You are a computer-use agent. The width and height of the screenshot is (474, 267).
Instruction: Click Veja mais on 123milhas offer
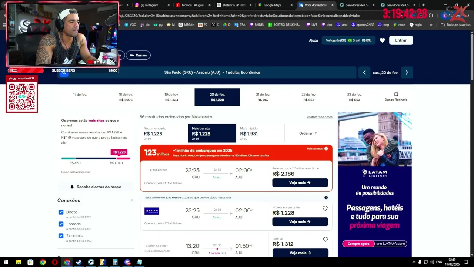pyautogui.click(x=300, y=183)
